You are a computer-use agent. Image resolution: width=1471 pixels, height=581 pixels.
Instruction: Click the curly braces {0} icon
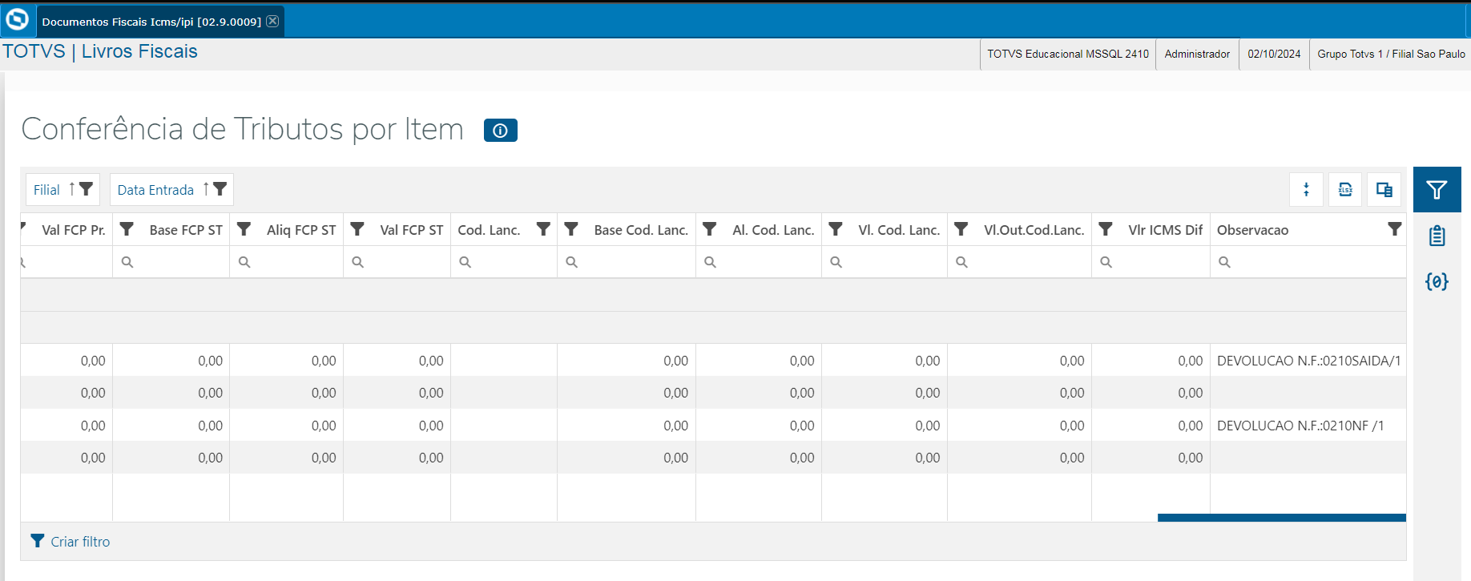(x=1437, y=281)
